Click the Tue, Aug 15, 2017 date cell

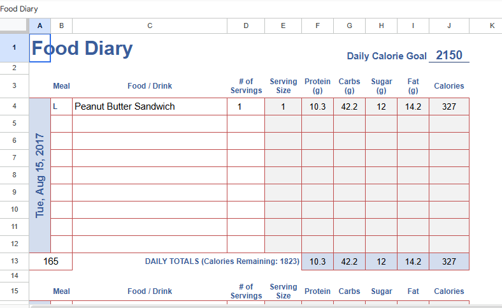pos(40,175)
